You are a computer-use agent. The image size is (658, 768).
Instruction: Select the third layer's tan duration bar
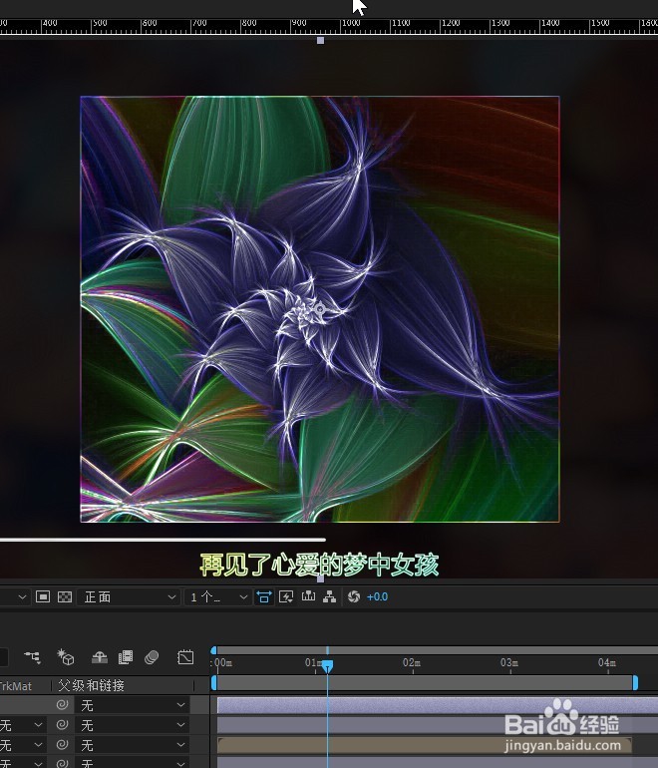pos(425,745)
